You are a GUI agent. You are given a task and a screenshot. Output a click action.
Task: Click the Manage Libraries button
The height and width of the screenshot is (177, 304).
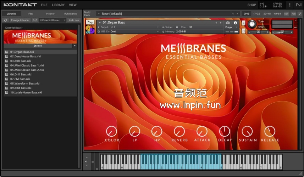(20, 20)
